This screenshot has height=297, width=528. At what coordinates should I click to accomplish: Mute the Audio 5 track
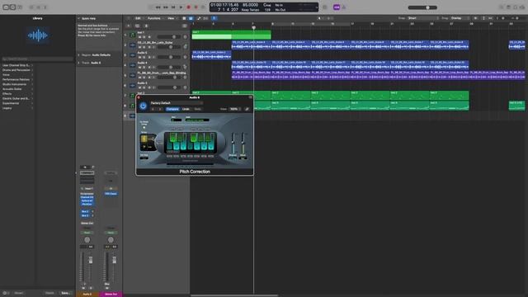click(139, 57)
